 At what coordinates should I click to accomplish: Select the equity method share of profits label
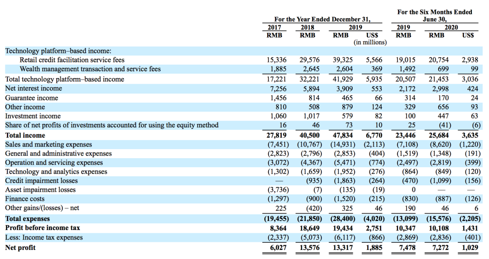point(112,125)
